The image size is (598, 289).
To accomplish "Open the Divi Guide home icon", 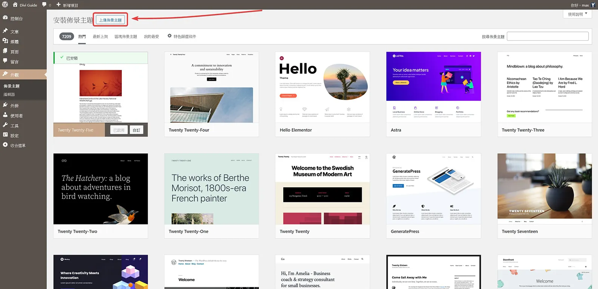I will pos(15,5).
